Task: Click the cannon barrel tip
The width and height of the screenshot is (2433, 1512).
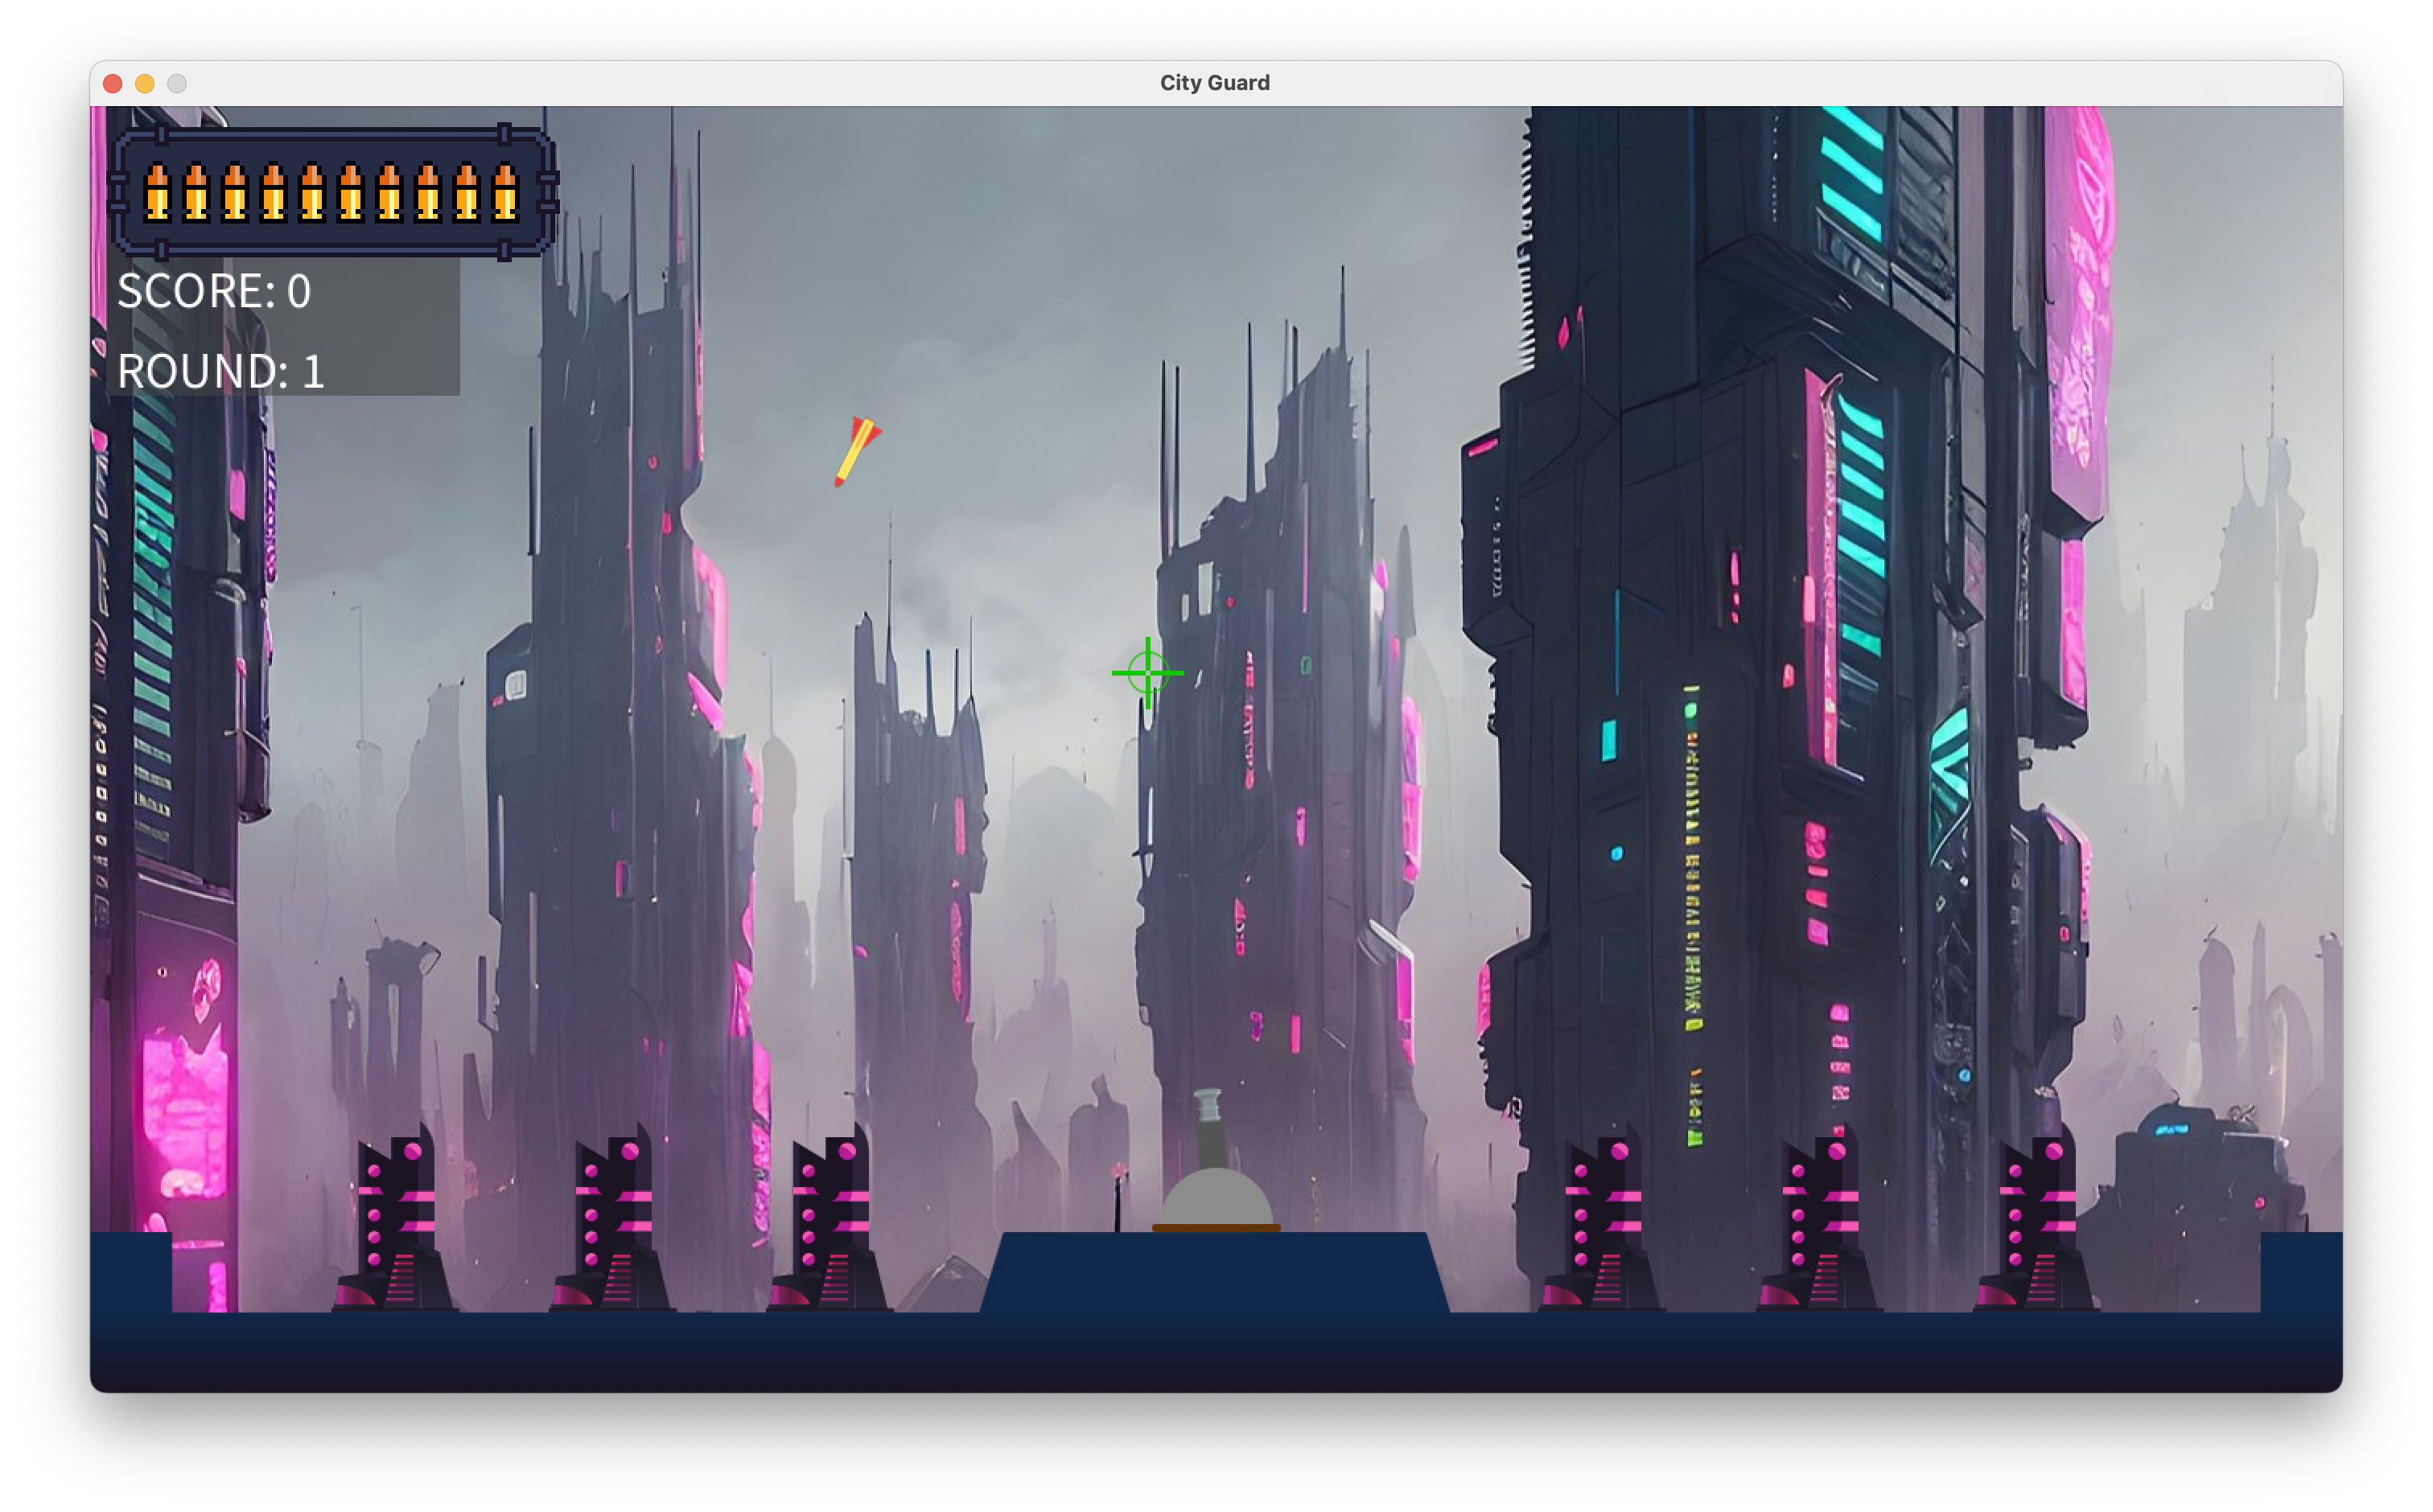Action: tap(1208, 1104)
